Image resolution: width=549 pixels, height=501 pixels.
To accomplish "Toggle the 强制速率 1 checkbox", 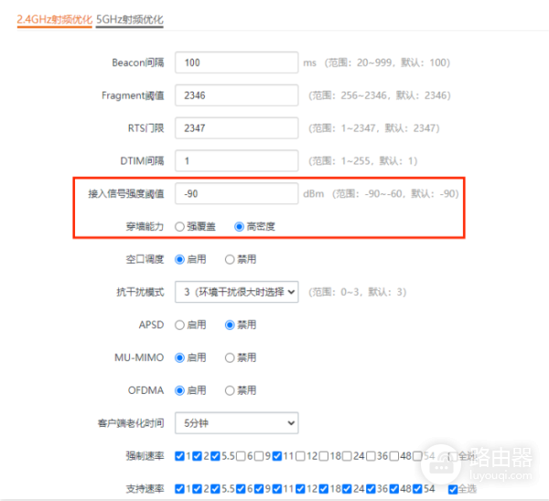I will click(179, 455).
